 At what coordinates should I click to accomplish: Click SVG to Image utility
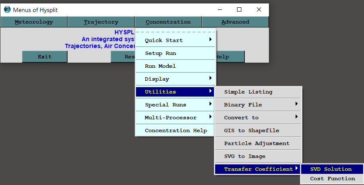[258, 156]
